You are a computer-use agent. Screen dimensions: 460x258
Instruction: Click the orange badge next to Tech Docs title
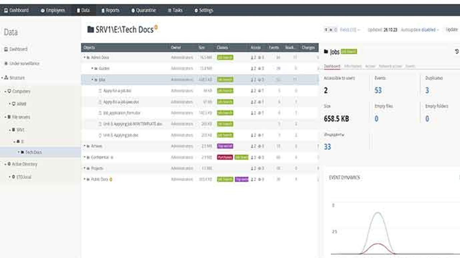tap(156, 27)
